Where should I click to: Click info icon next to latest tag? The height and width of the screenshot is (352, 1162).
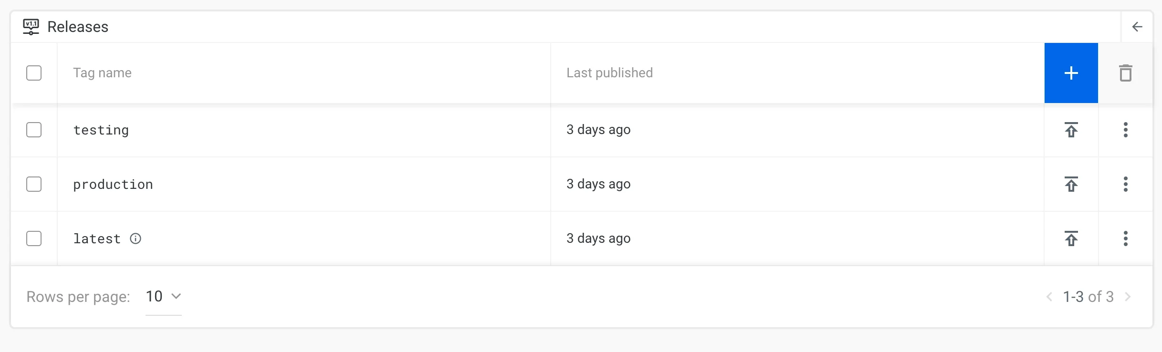pos(136,238)
